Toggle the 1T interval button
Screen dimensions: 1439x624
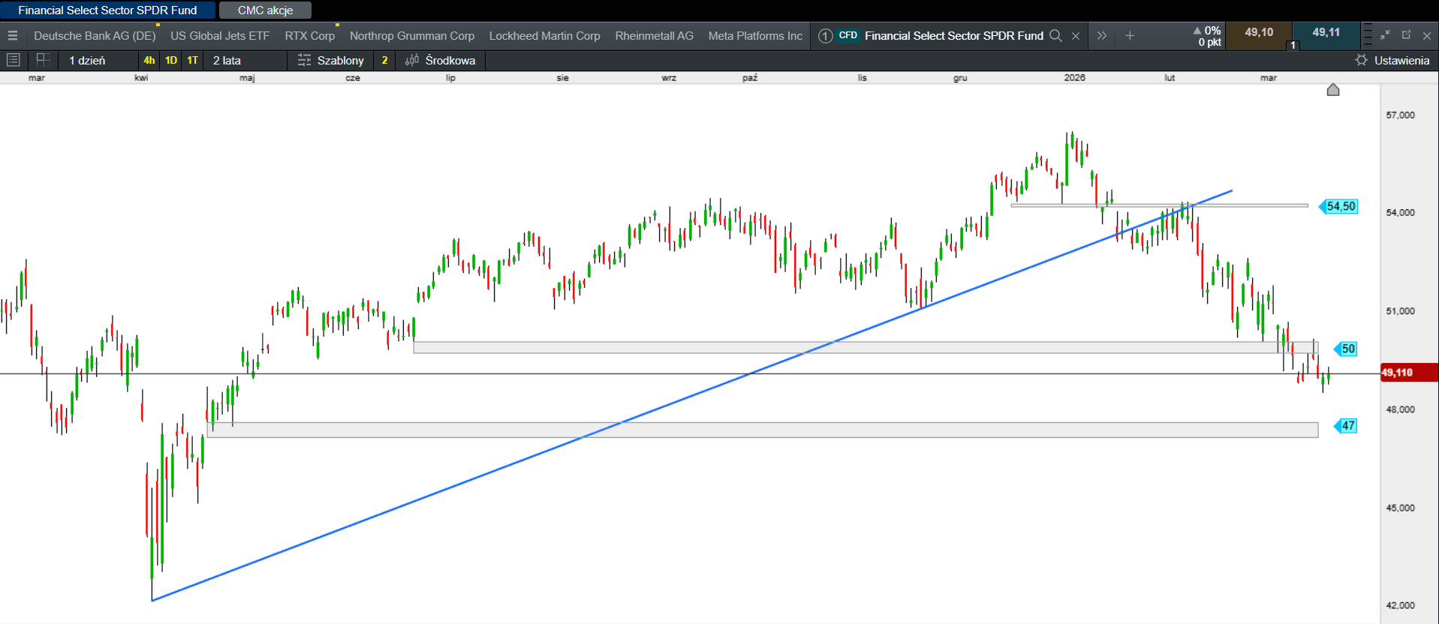click(193, 60)
